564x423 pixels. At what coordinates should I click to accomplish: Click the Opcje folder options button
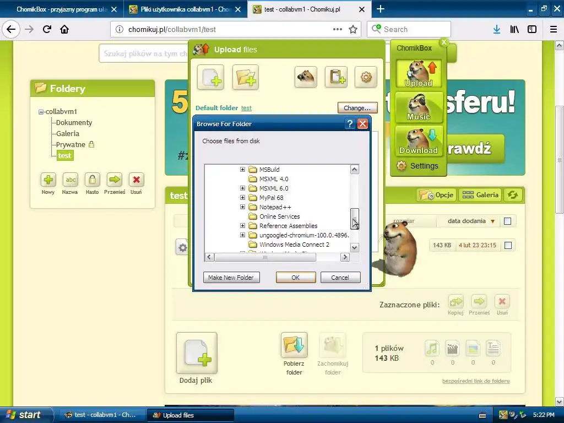[x=437, y=195]
